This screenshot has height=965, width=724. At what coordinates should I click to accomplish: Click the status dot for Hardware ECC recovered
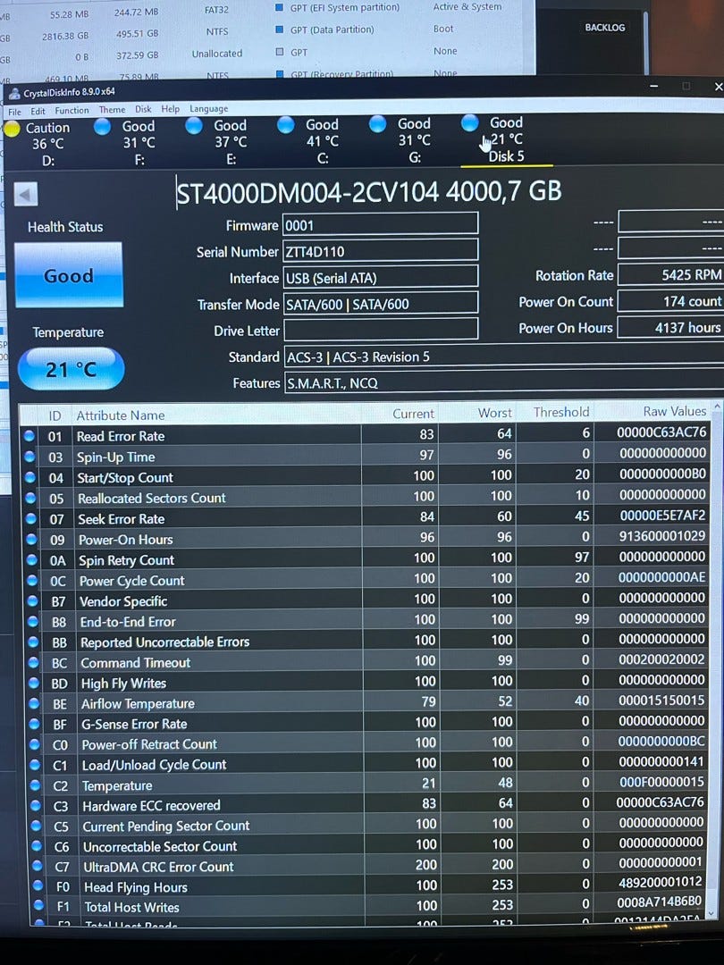click(x=37, y=806)
